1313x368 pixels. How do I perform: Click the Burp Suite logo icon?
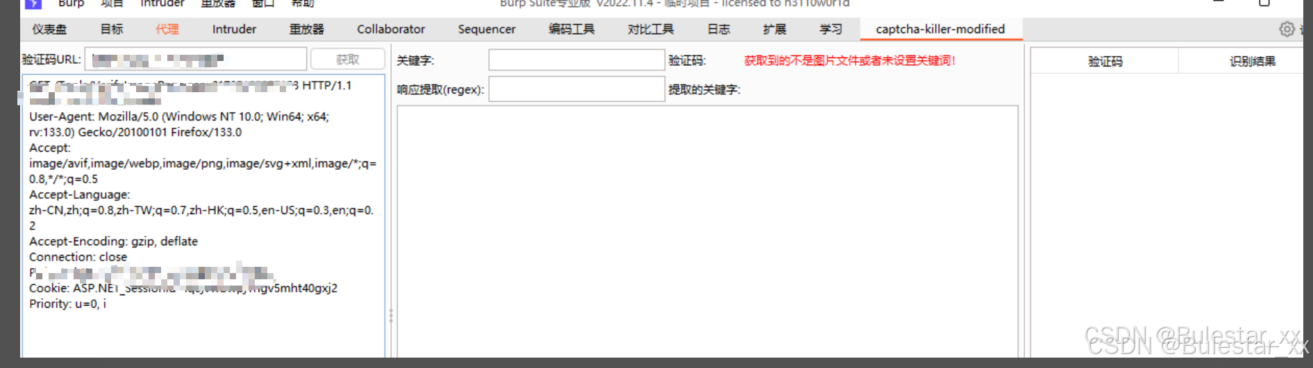[x=33, y=3]
